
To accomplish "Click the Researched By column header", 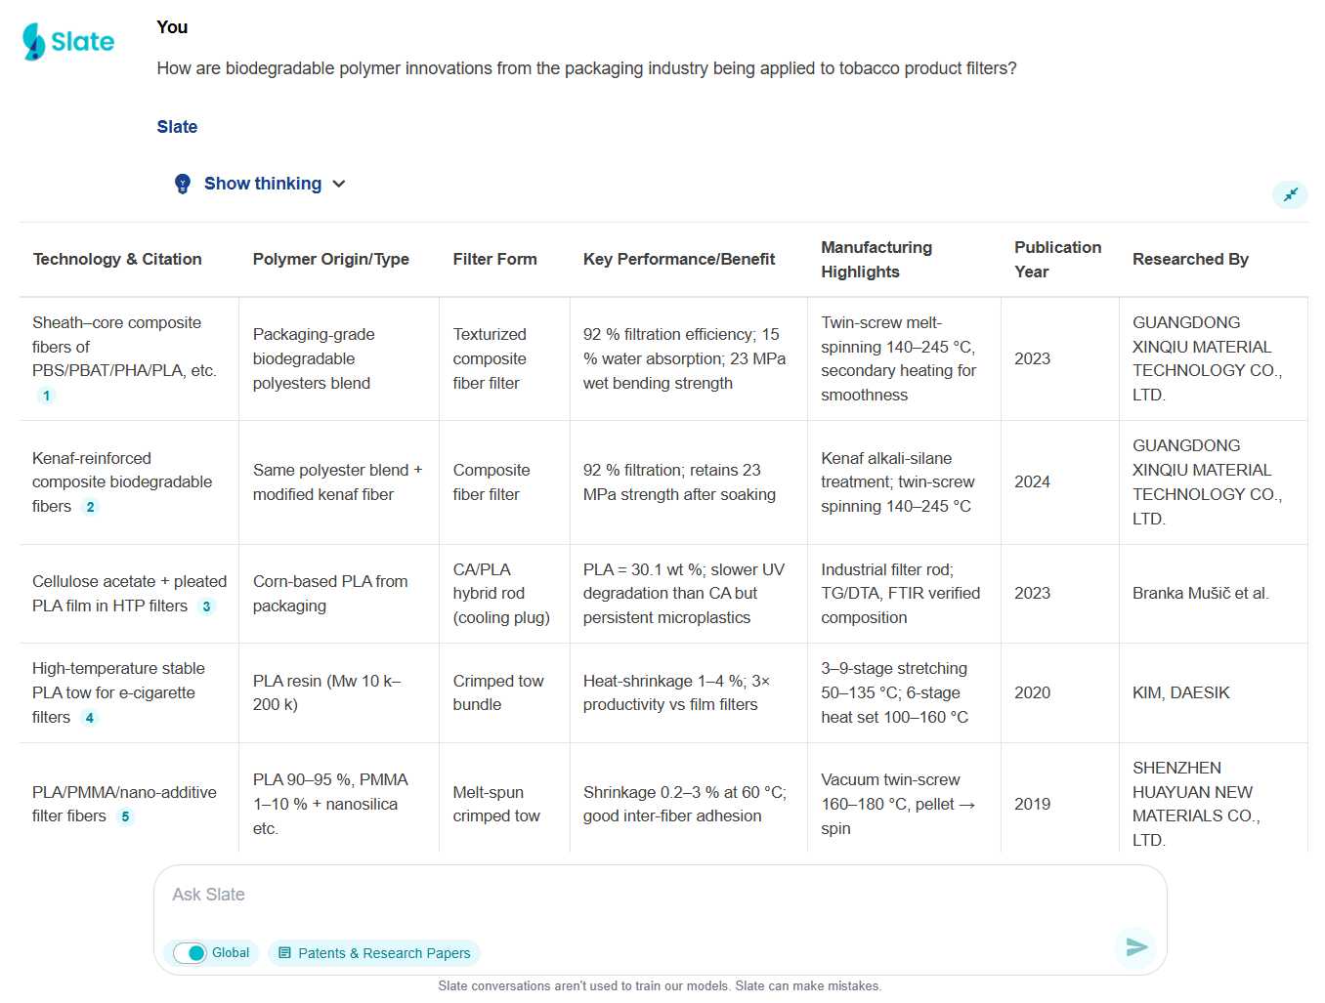I will pos(1190,259).
